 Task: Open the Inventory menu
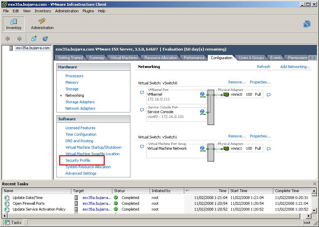[x=43, y=11]
